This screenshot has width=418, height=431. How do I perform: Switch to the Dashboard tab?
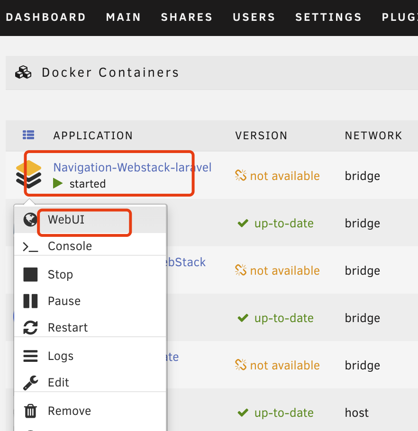pyautogui.click(x=45, y=18)
